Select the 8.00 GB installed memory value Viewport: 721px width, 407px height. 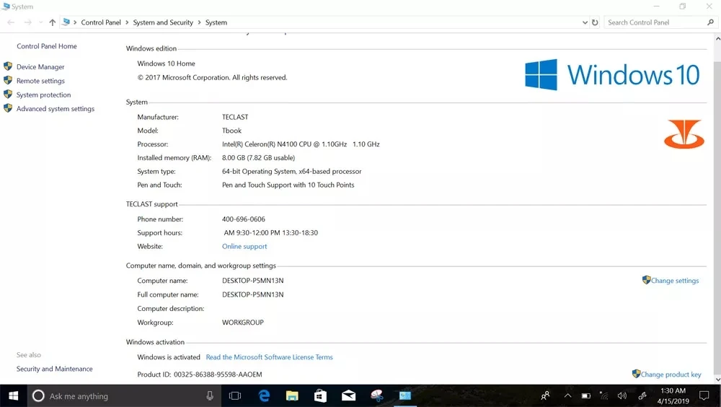coord(258,157)
